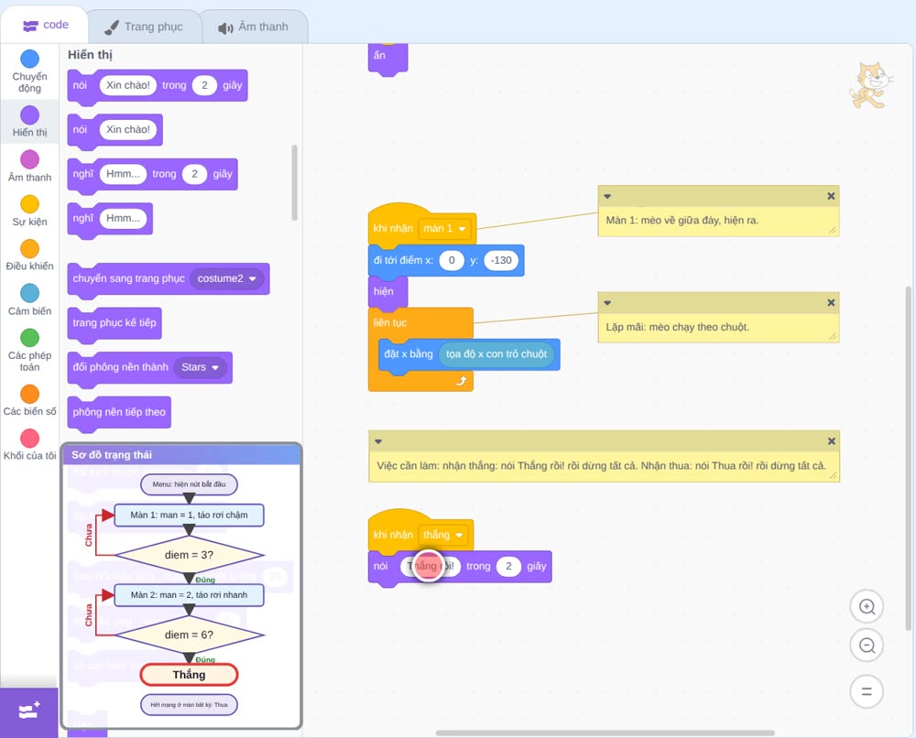Image resolution: width=916 pixels, height=738 pixels.
Task: Click the add extension button
Action: pyautogui.click(x=29, y=711)
